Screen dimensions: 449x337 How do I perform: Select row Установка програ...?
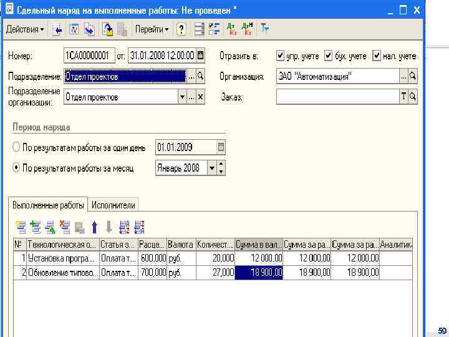tap(213, 258)
